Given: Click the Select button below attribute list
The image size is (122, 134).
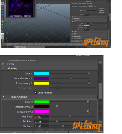Looking at the screenshot, I should coord(77,41).
